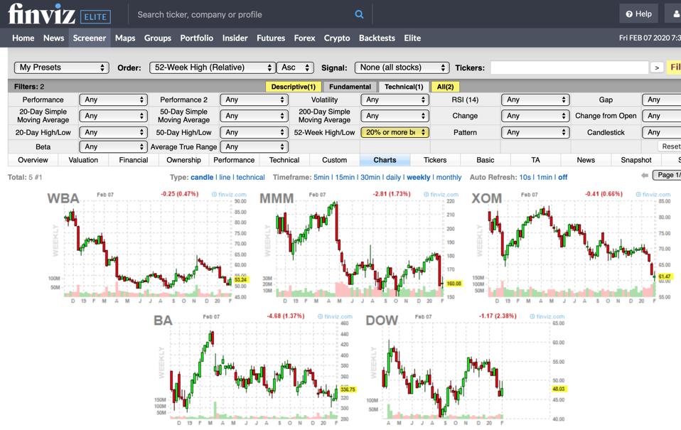Open the Maps menu item
Viewport: 681px width, 430px height.
[x=125, y=38]
